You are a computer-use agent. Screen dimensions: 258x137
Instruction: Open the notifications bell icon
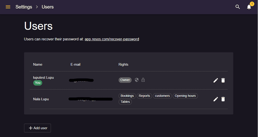click(x=249, y=7)
